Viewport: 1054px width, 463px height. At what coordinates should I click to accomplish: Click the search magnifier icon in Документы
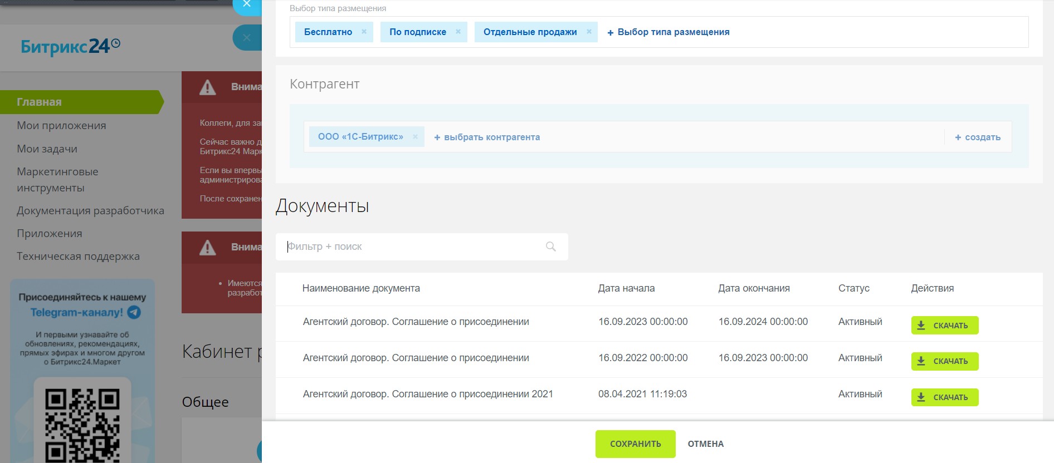tap(551, 247)
